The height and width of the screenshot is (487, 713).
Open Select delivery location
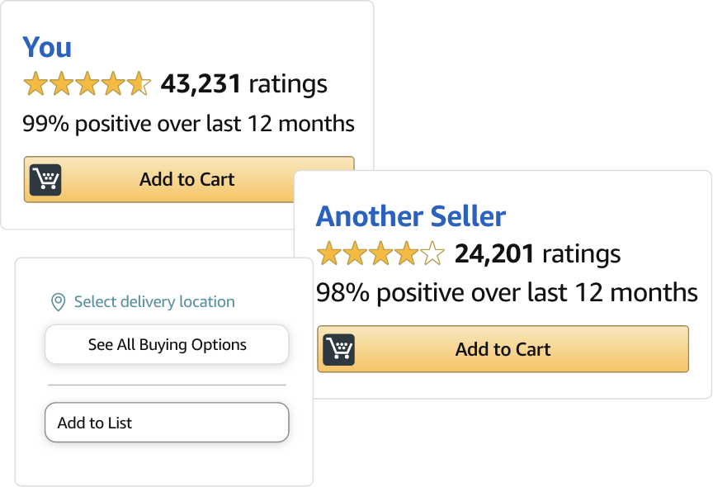point(153,301)
